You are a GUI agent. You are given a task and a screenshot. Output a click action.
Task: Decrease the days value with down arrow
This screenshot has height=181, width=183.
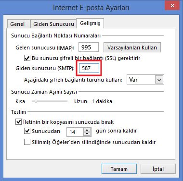[x=87, y=134]
